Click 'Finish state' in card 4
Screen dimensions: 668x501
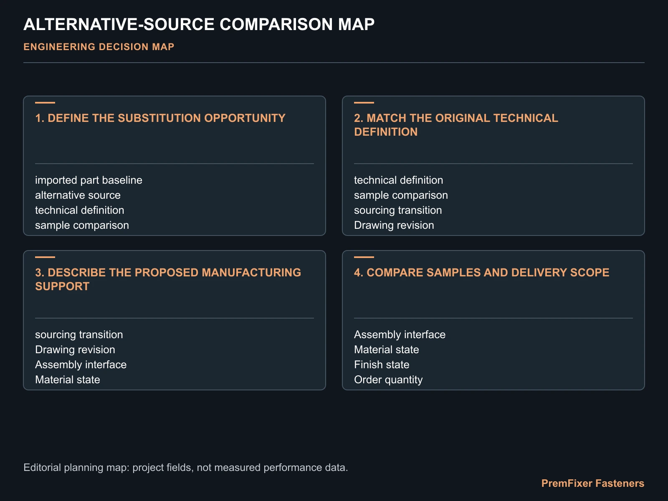[382, 364]
